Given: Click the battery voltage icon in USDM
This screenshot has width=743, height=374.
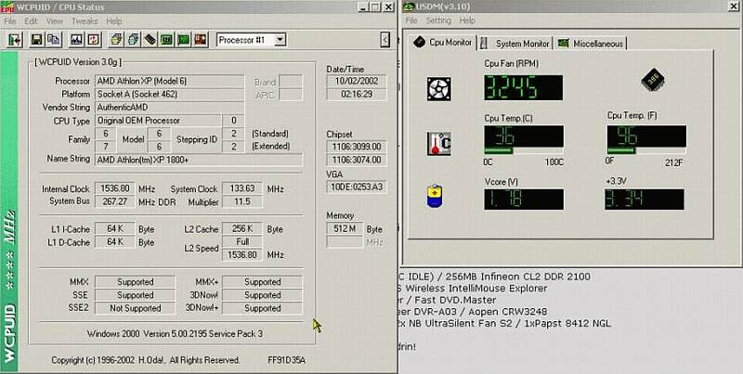Looking at the screenshot, I should 435,197.
